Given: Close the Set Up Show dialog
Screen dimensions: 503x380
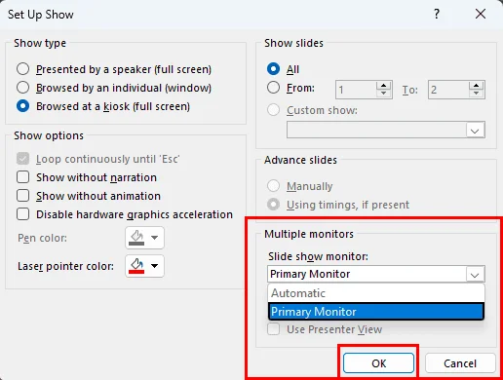Looking at the screenshot, I should 481,14.
